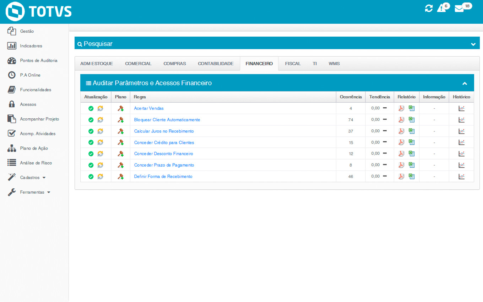The width and height of the screenshot is (483, 302).
Task: Open the messages envelope with 18 badge
Action: (x=459, y=9)
